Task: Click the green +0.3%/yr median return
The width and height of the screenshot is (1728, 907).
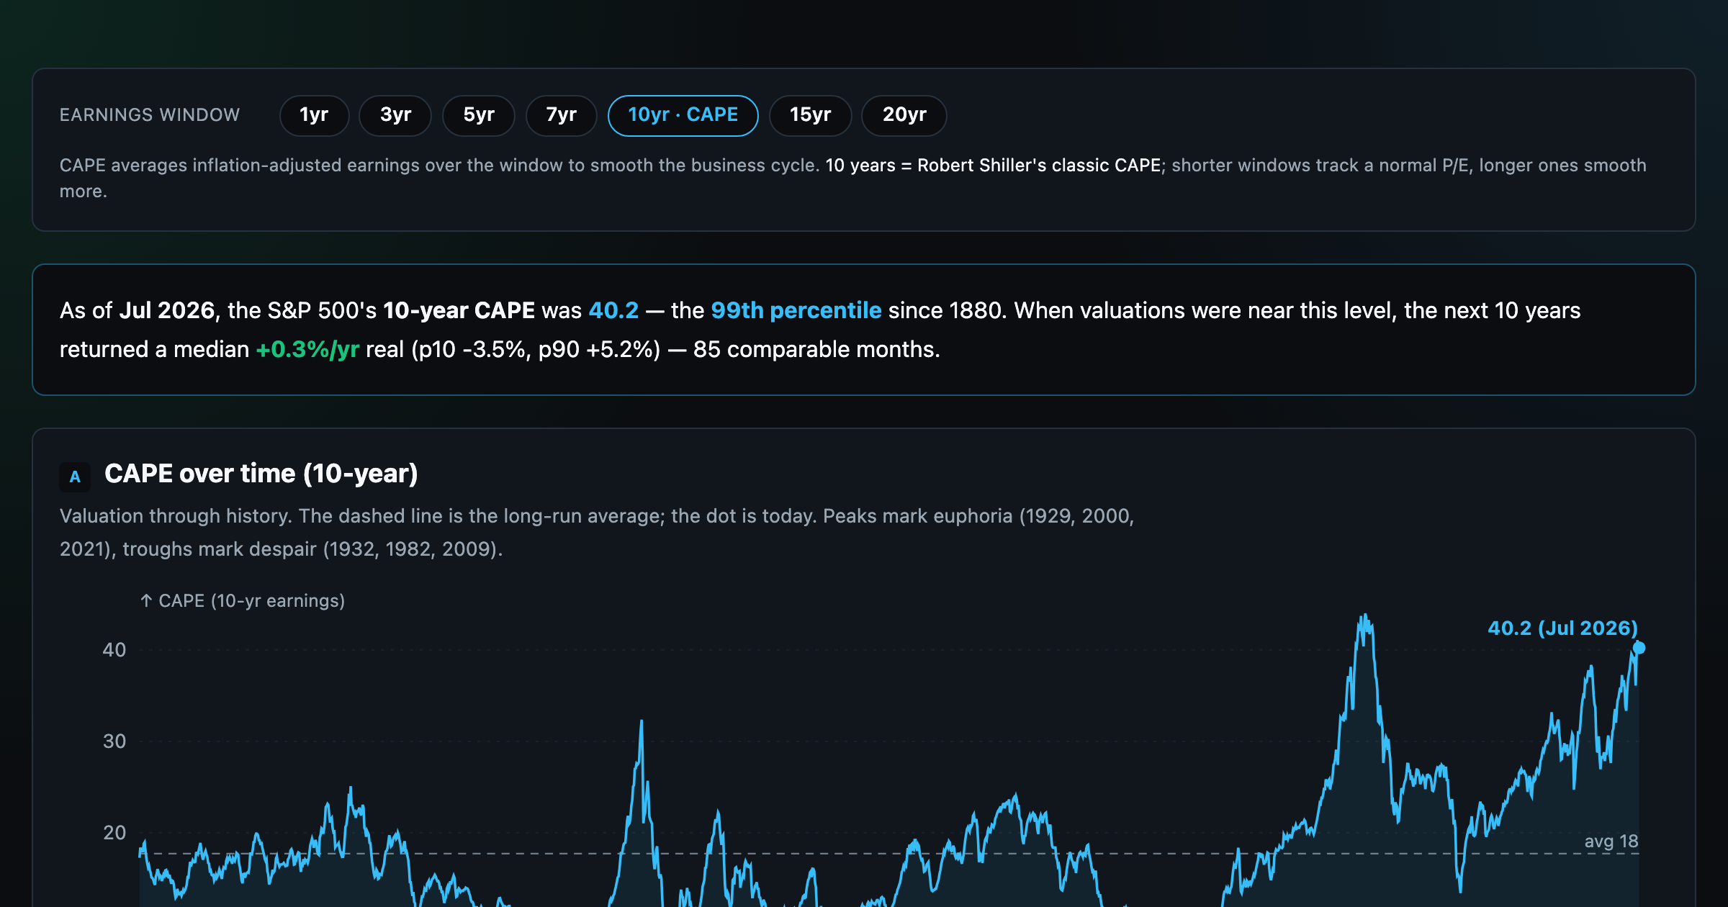Action: pyautogui.click(x=307, y=350)
